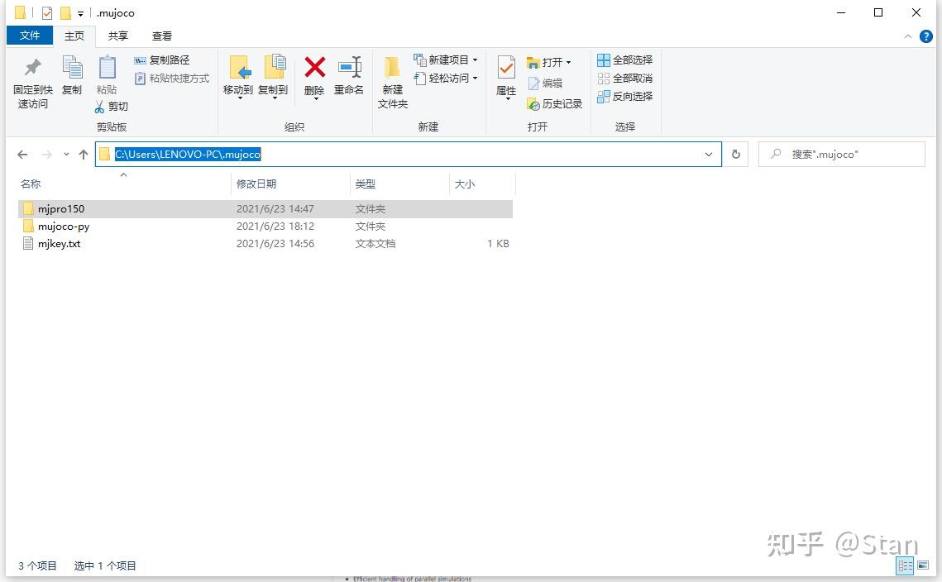This screenshot has width=942, height=582.
Task: Open the File (文件) tab
Action: [30, 36]
